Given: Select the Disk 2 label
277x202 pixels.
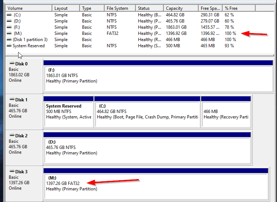Looking at the screenshot, I should [x=21, y=136].
